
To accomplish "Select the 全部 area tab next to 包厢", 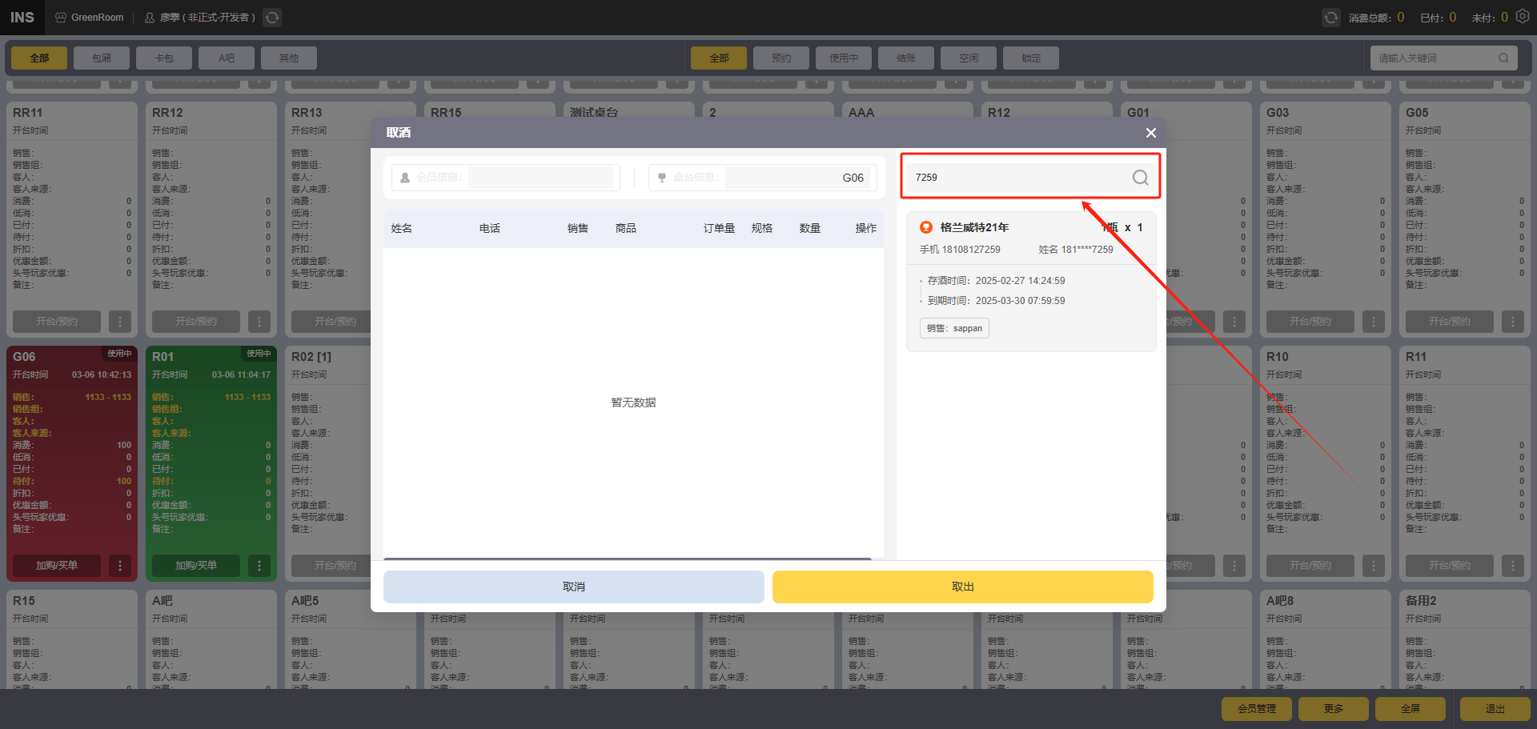I will (x=39, y=58).
